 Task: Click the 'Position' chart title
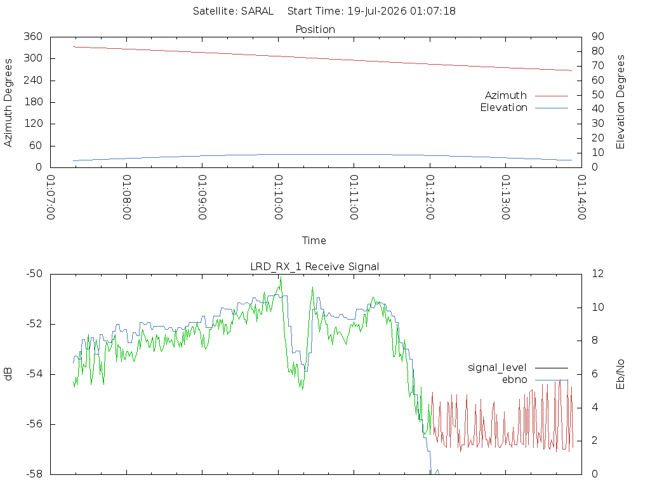pos(315,29)
